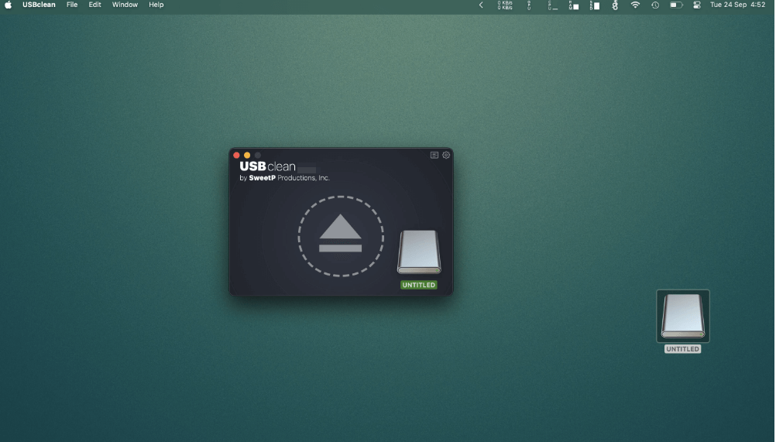Click the SweetP Productions, Inc. text
Viewport: 776px width, 442px height.
(289, 178)
